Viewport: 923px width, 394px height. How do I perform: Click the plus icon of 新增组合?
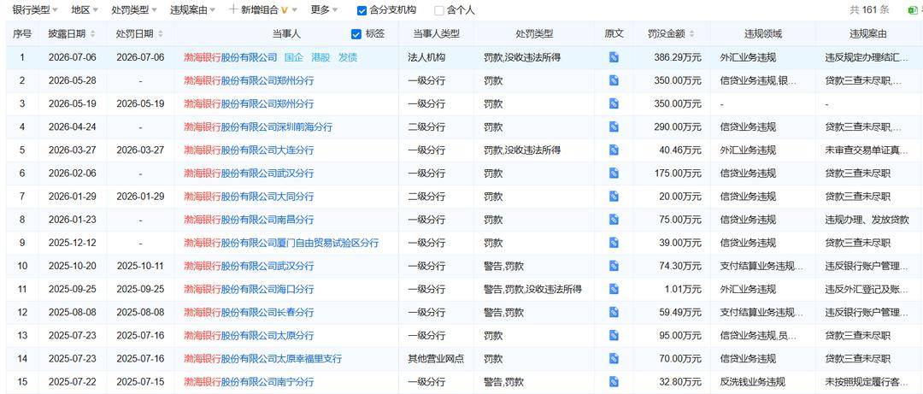coord(233,9)
